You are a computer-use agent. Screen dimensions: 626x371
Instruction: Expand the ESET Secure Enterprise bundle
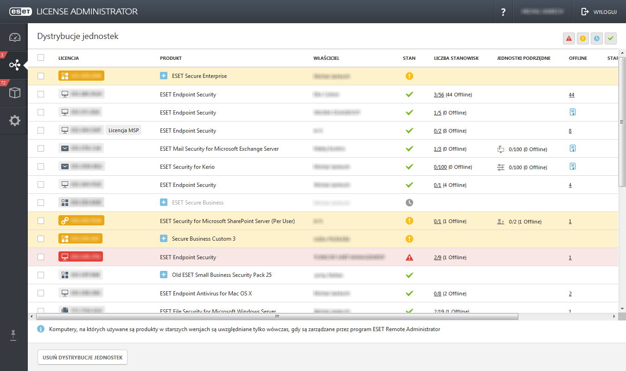point(163,76)
